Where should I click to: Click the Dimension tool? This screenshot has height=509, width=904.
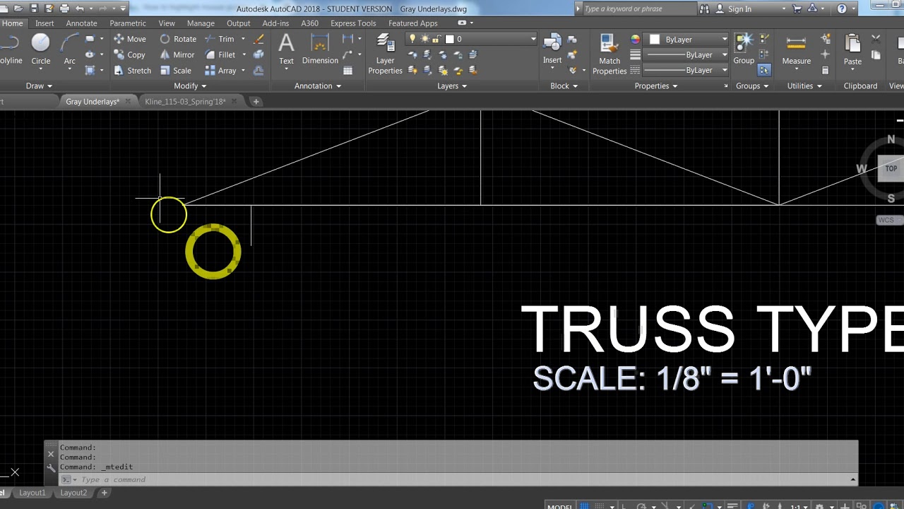click(x=320, y=49)
